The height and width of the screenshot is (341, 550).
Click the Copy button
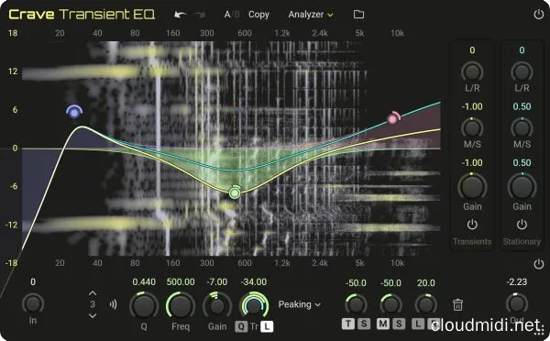[258, 15]
